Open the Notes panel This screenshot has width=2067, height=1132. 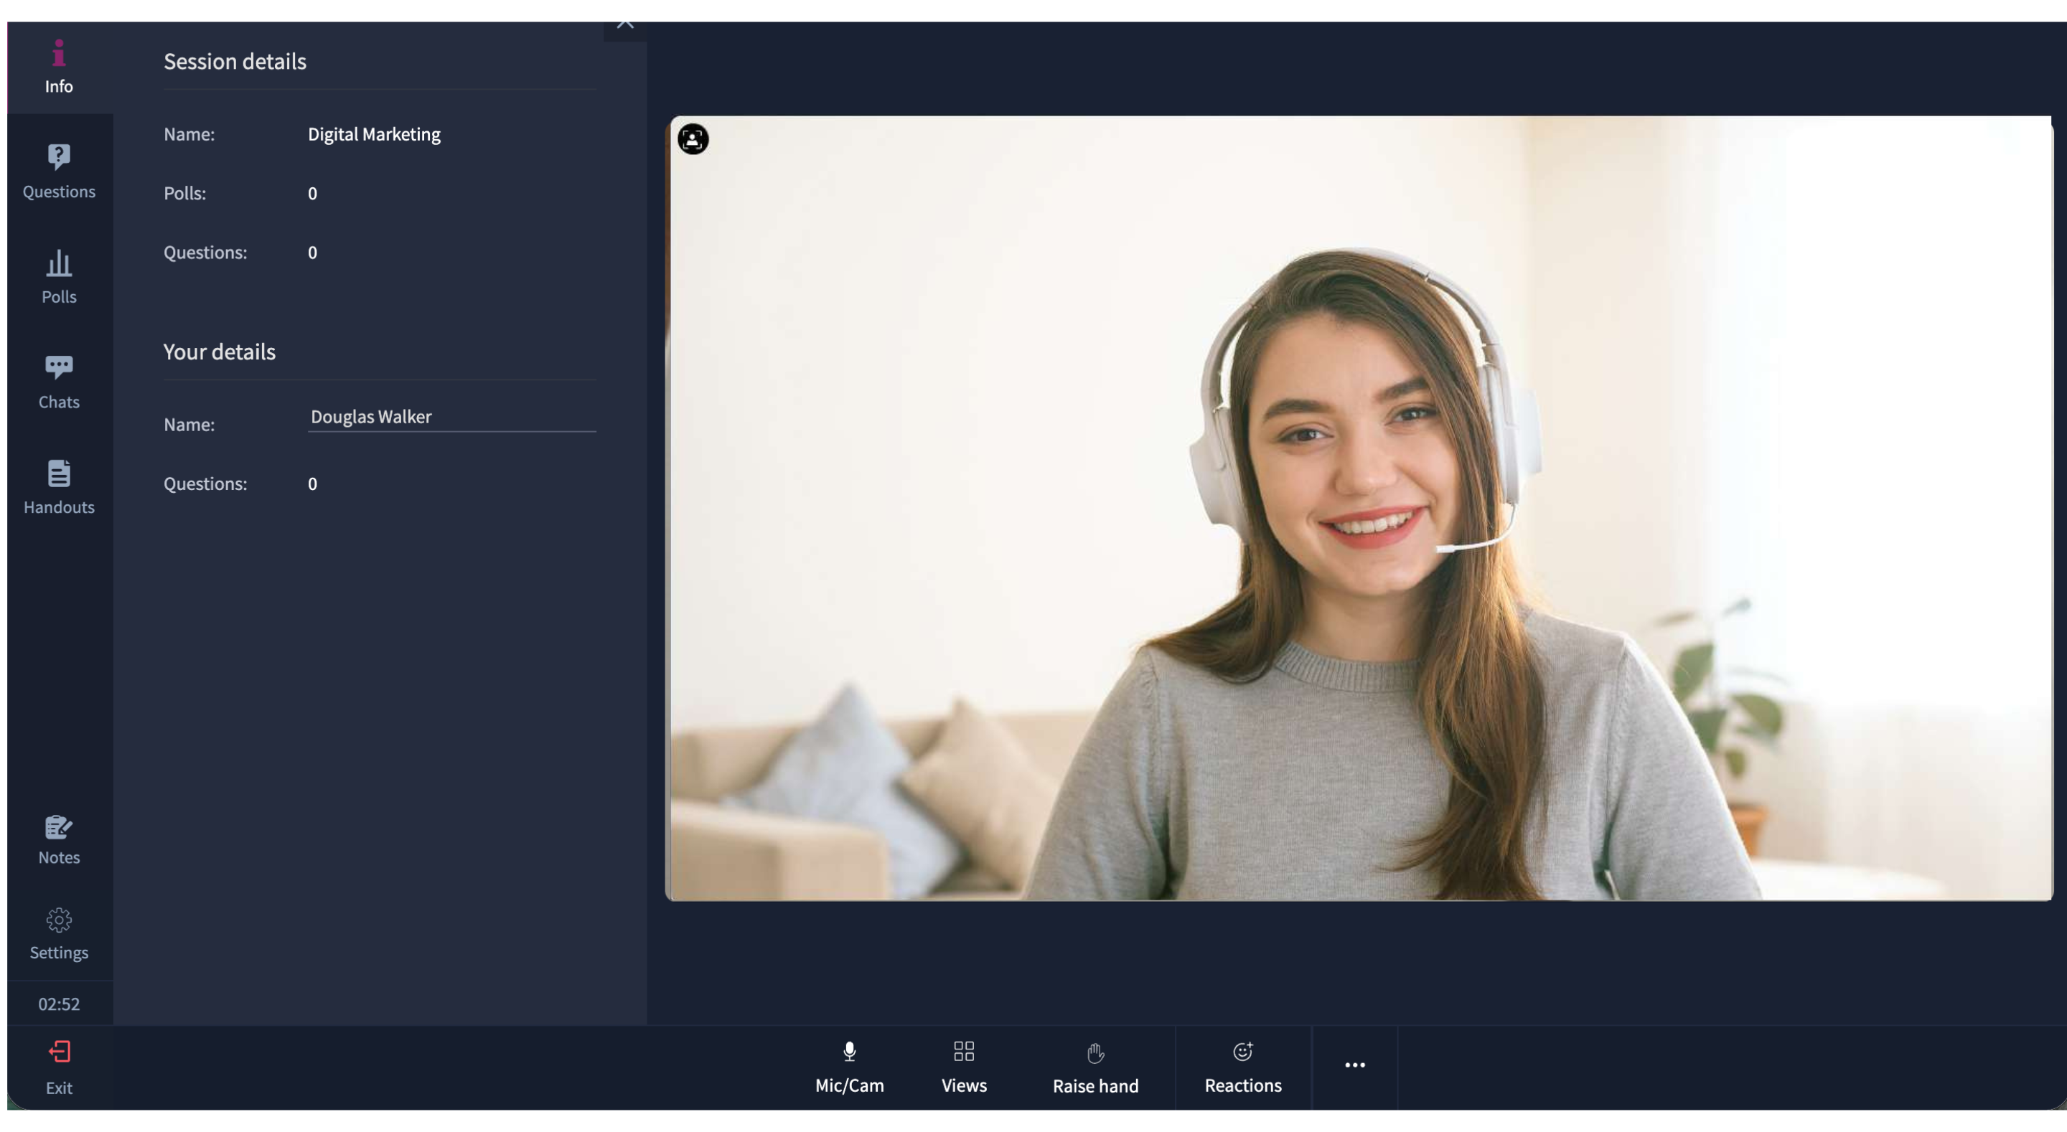pos(59,839)
